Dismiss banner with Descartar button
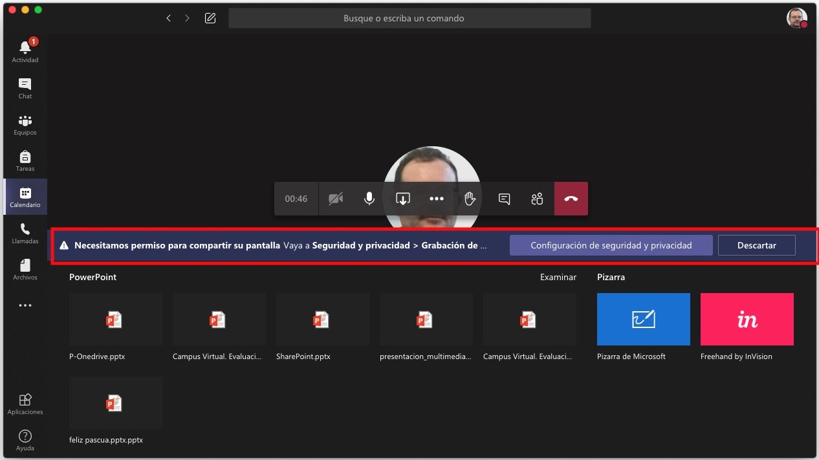 [757, 245]
